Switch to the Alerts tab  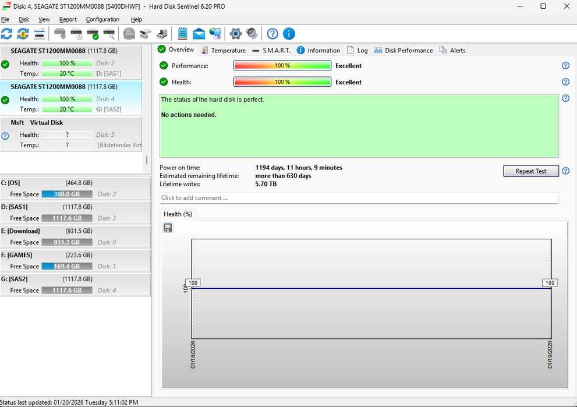[452, 51]
